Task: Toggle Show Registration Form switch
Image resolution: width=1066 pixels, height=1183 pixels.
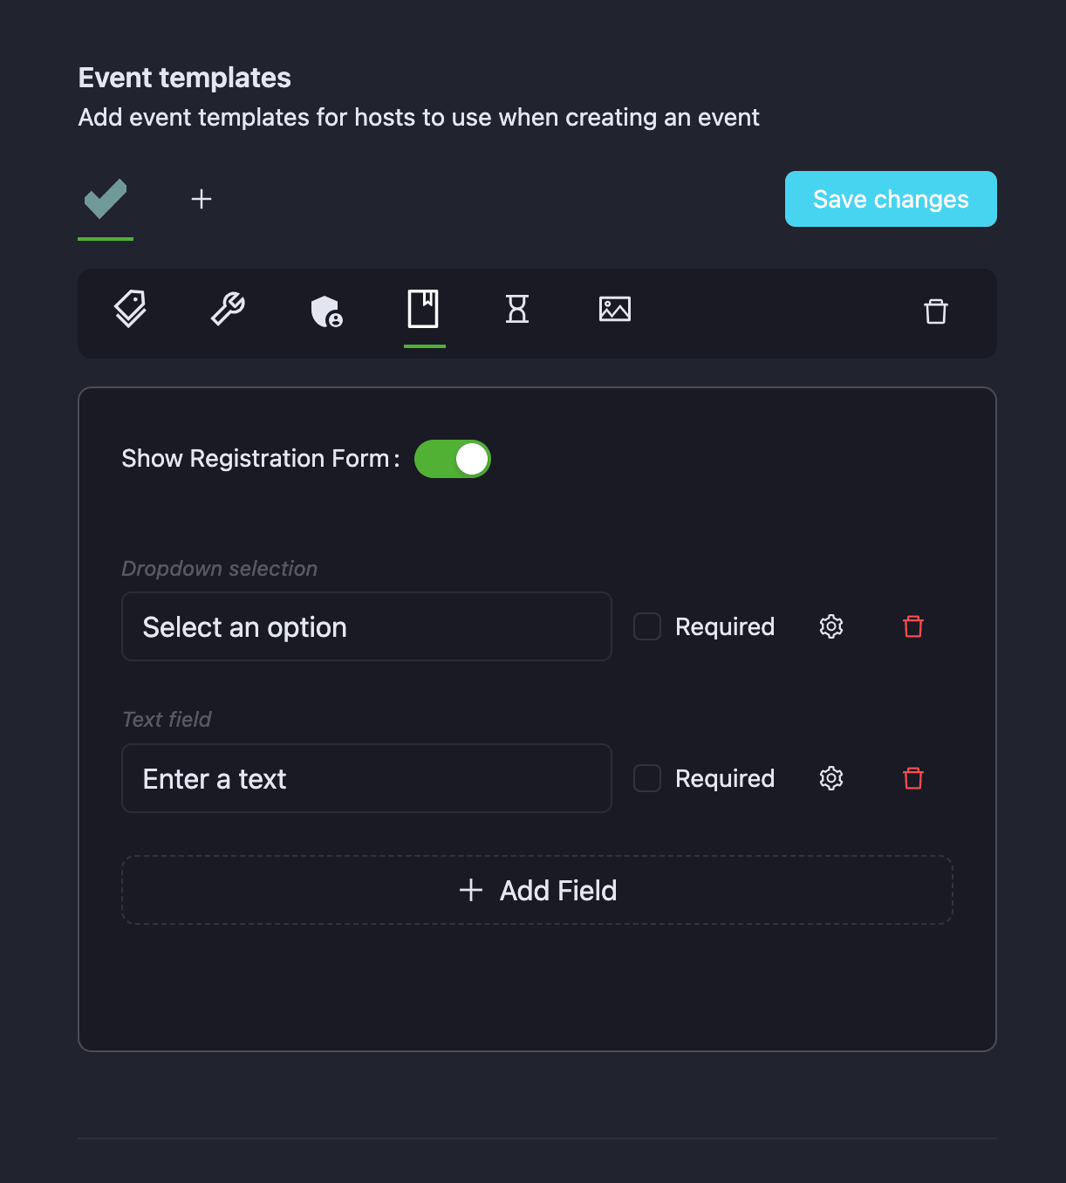Action: click(x=453, y=459)
